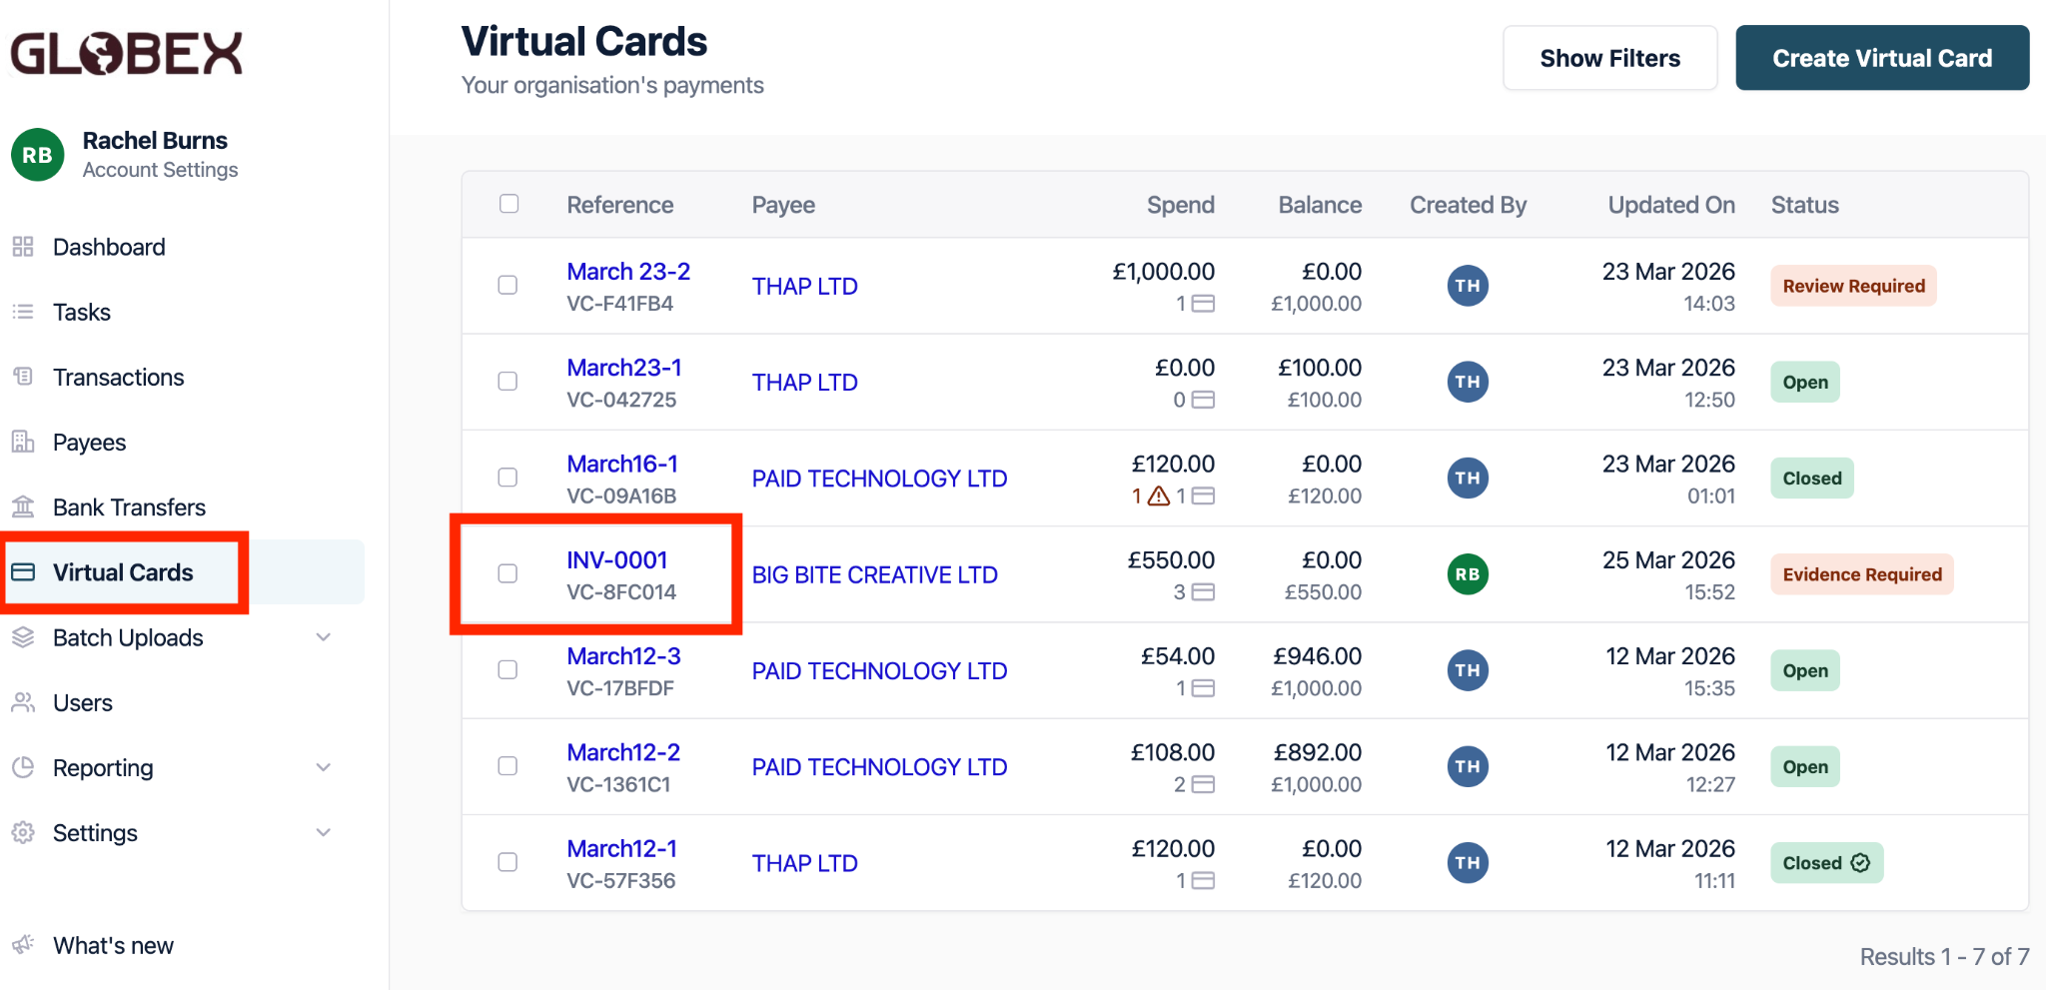Click the Bank Transfers bank icon
Viewport: 2046px width, 990px height.
click(23, 506)
